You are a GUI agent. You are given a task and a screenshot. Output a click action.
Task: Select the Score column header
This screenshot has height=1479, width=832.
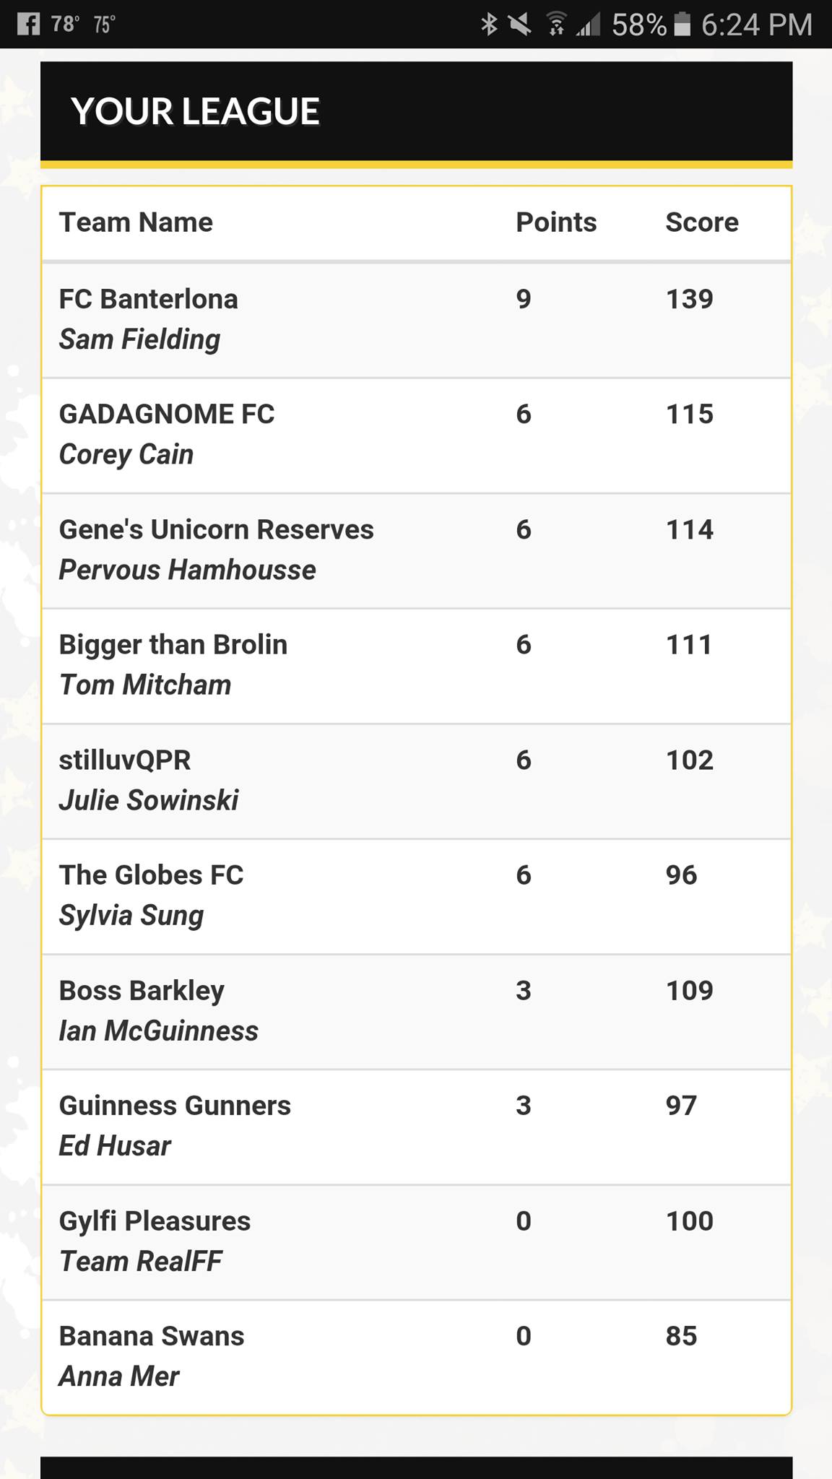pos(702,222)
